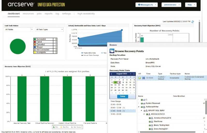Click the green Successful legend swatch
207x133 pixels.
35,39
